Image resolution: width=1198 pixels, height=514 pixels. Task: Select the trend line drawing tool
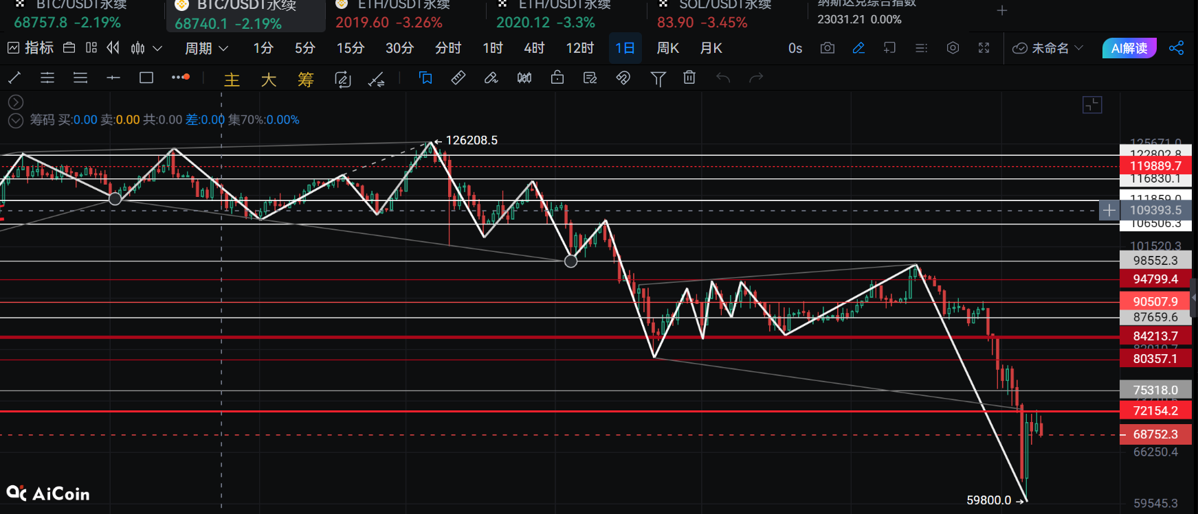tap(14, 78)
